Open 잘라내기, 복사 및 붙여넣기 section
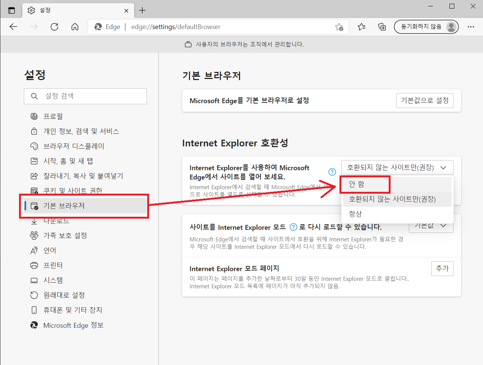The height and width of the screenshot is (365, 483). click(85, 176)
